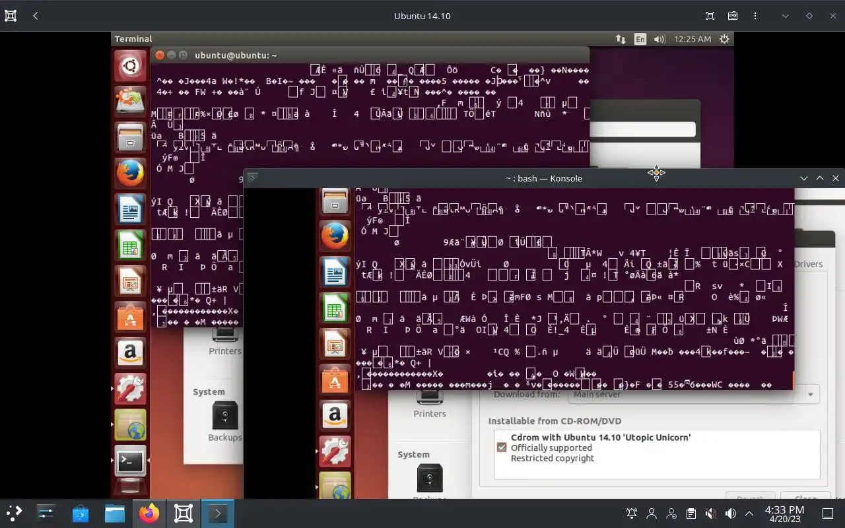
Task: Open LibreOffice Impress in leftmost launcher
Action: pyautogui.click(x=130, y=281)
